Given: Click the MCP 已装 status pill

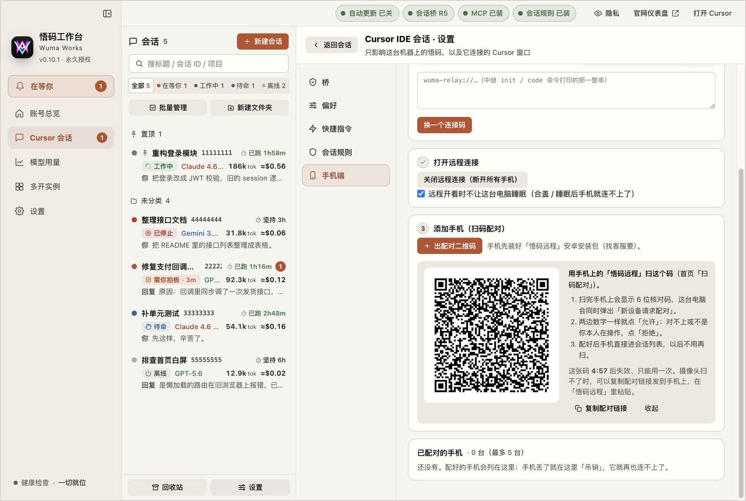Looking at the screenshot, I should (x=483, y=13).
